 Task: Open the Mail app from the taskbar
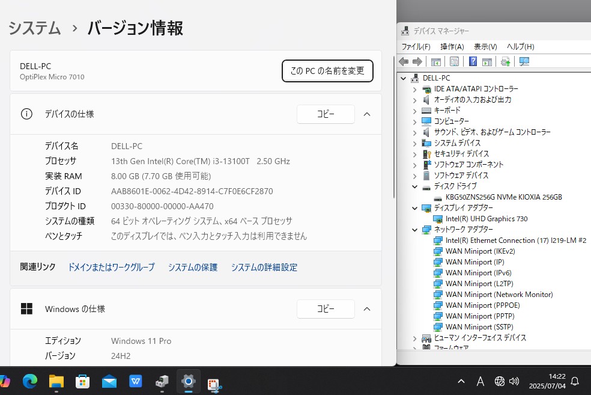point(109,382)
